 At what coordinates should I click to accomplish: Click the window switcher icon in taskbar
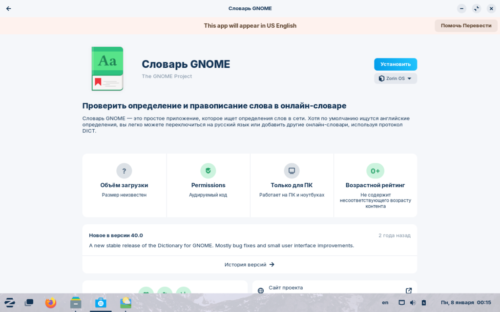(x=29, y=302)
